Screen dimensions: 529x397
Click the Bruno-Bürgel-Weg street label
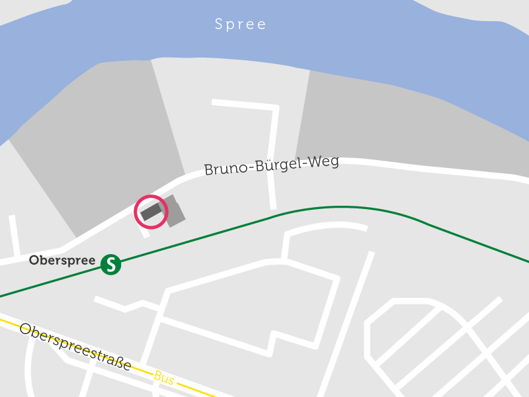[x=272, y=165]
